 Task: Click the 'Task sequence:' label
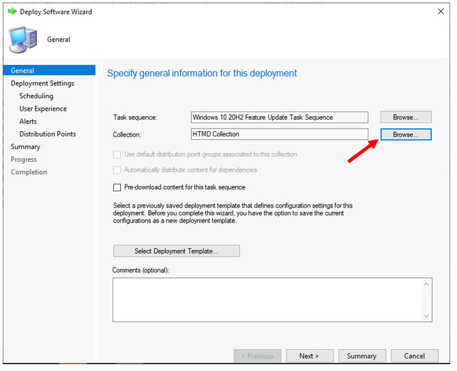coord(135,118)
